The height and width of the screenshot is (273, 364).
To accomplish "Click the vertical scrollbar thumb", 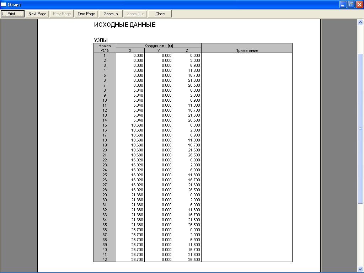I will point(360,128).
